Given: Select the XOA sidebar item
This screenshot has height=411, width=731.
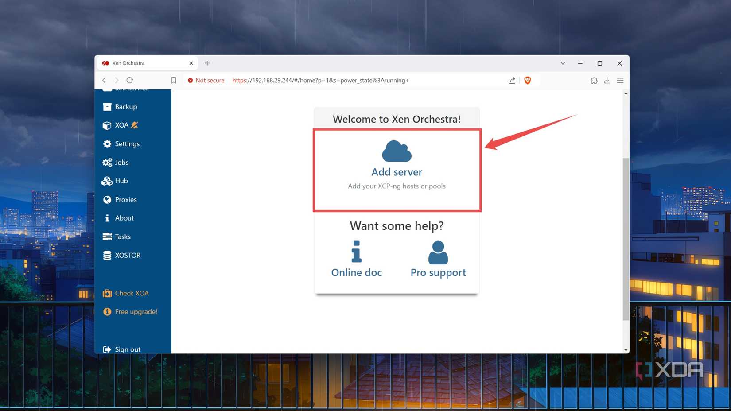Looking at the screenshot, I should [x=121, y=125].
